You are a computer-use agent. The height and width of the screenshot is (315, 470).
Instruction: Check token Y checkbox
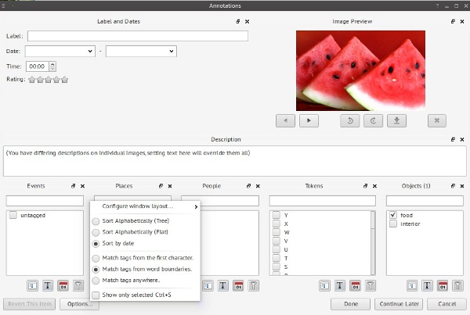point(276,215)
